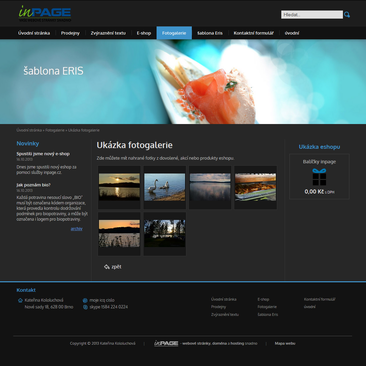Click the ICQ flower icon
Screen dimensions: 366x366
click(85, 300)
